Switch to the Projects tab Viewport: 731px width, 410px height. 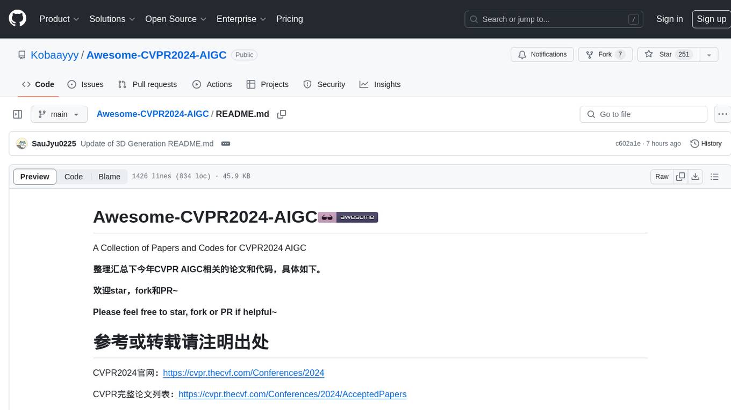(x=268, y=84)
